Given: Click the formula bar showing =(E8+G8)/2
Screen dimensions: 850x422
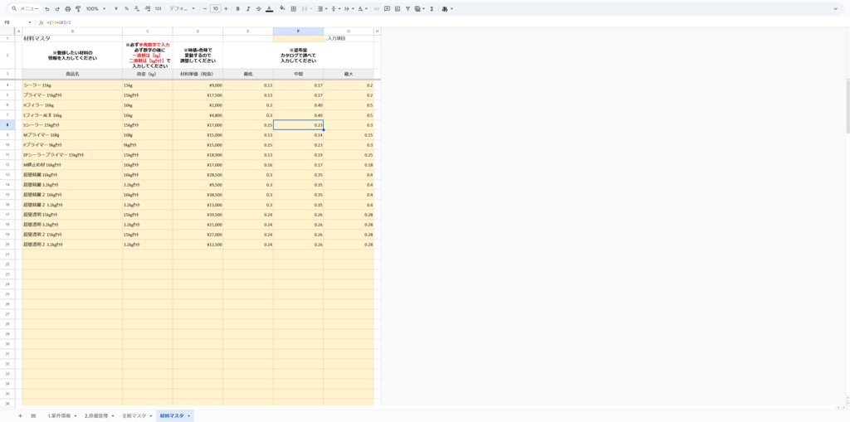Looking at the screenshot, I should [x=445, y=22].
